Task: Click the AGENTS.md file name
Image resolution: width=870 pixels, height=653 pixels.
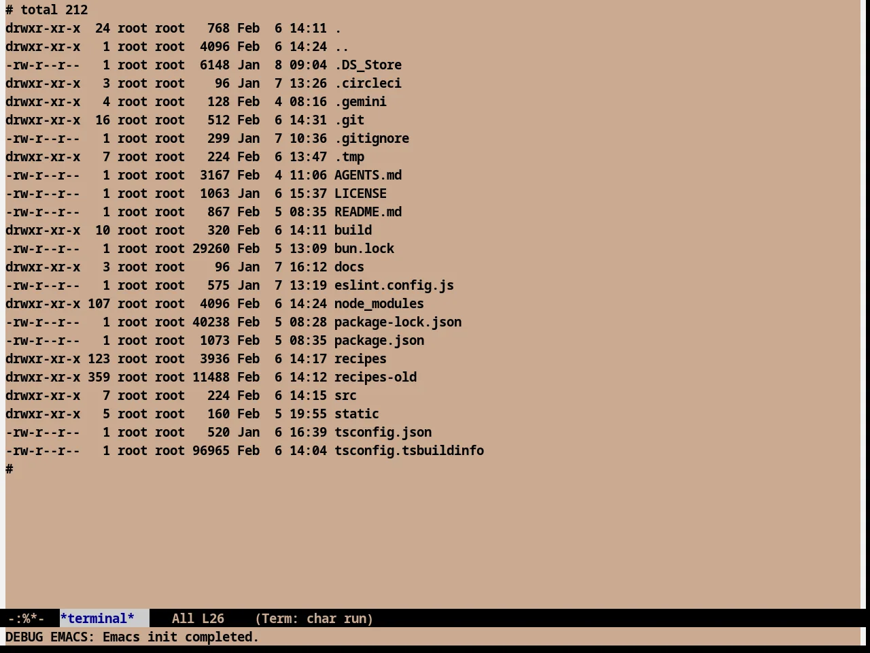Action: coord(368,175)
